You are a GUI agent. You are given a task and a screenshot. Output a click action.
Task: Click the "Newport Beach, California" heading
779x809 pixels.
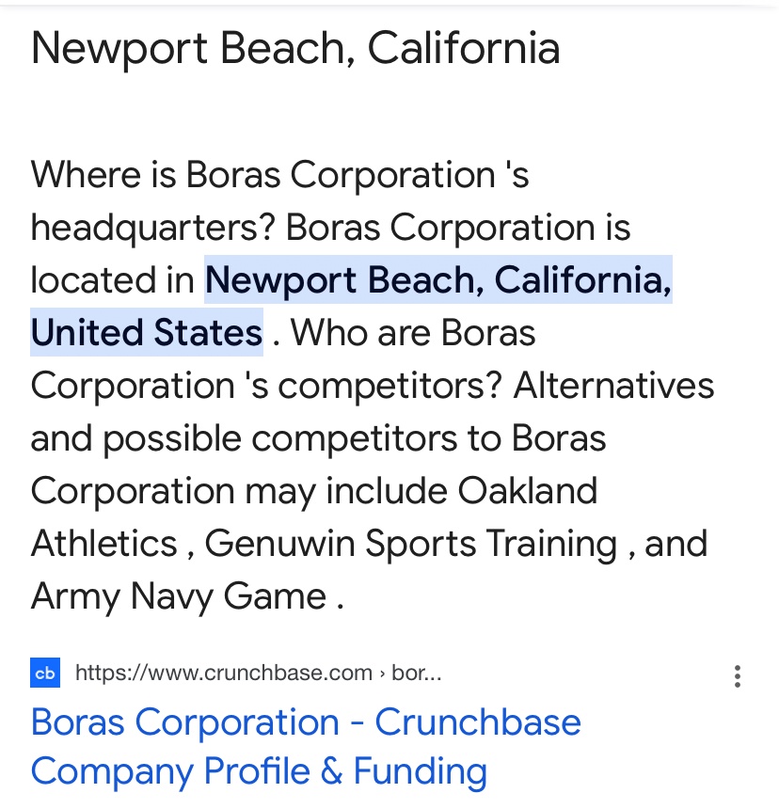click(x=295, y=49)
